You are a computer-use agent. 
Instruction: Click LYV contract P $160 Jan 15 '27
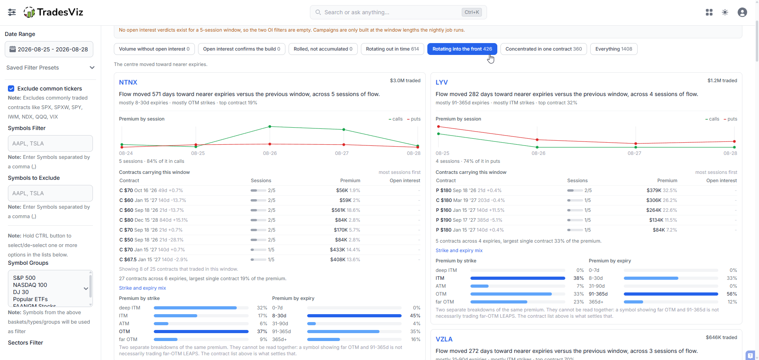(x=470, y=210)
